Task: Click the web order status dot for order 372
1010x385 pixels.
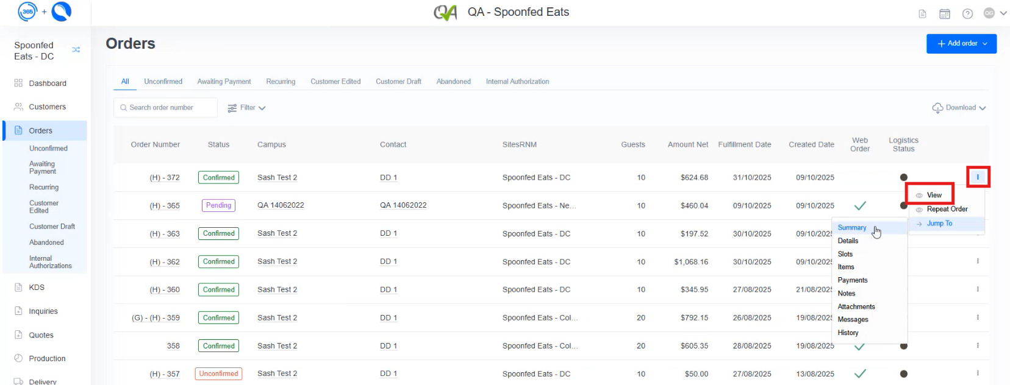Action: point(904,177)
